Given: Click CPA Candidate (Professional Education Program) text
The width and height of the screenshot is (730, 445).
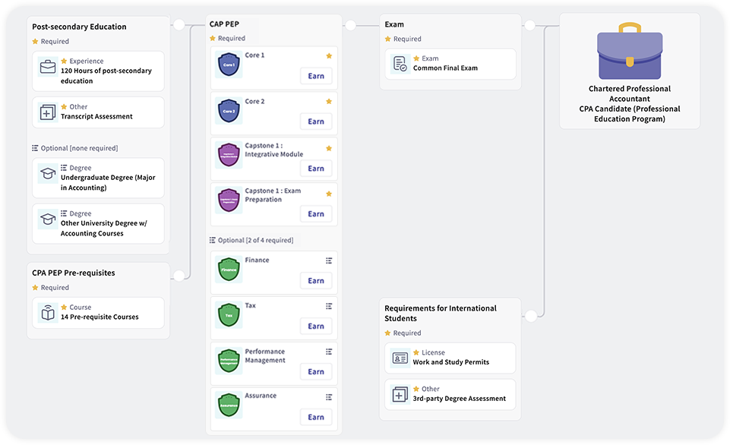Looking at the screenshot, I should pyautogui.click(x=630, y=114).
